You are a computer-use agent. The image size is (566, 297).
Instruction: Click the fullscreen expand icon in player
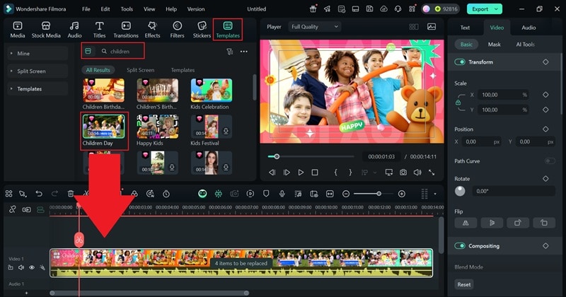[432, 173]
